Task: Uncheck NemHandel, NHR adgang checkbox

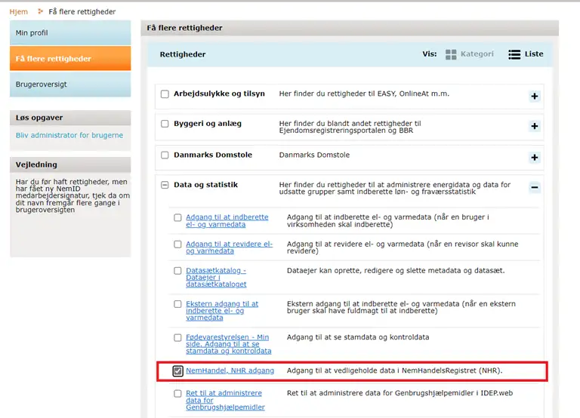Action: pyautogui.click(x=177, y=371)
